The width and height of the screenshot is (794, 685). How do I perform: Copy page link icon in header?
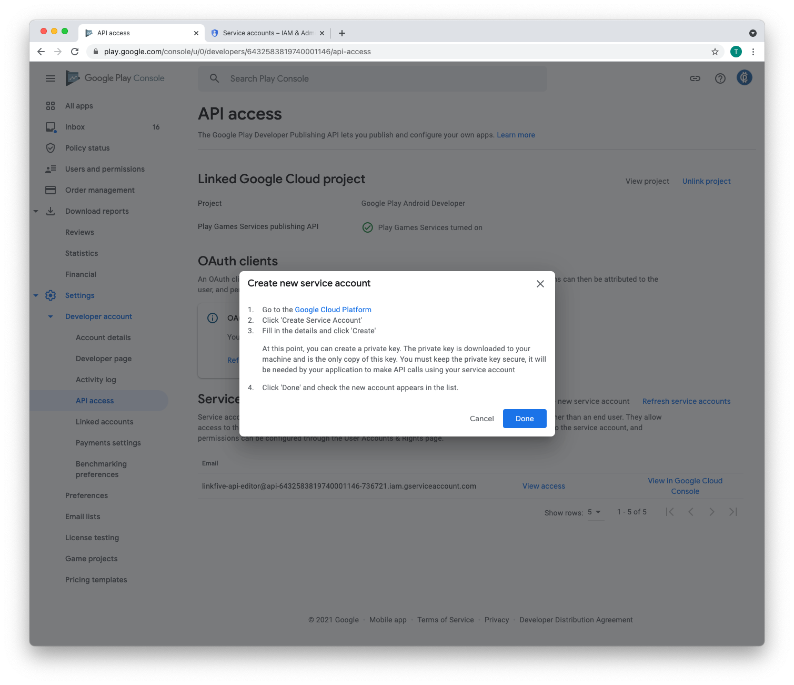pyautogui.click(x=695, y=78)
